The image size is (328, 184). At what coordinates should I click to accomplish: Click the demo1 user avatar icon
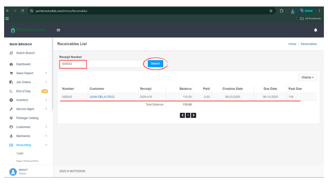(x=13, y=172)
